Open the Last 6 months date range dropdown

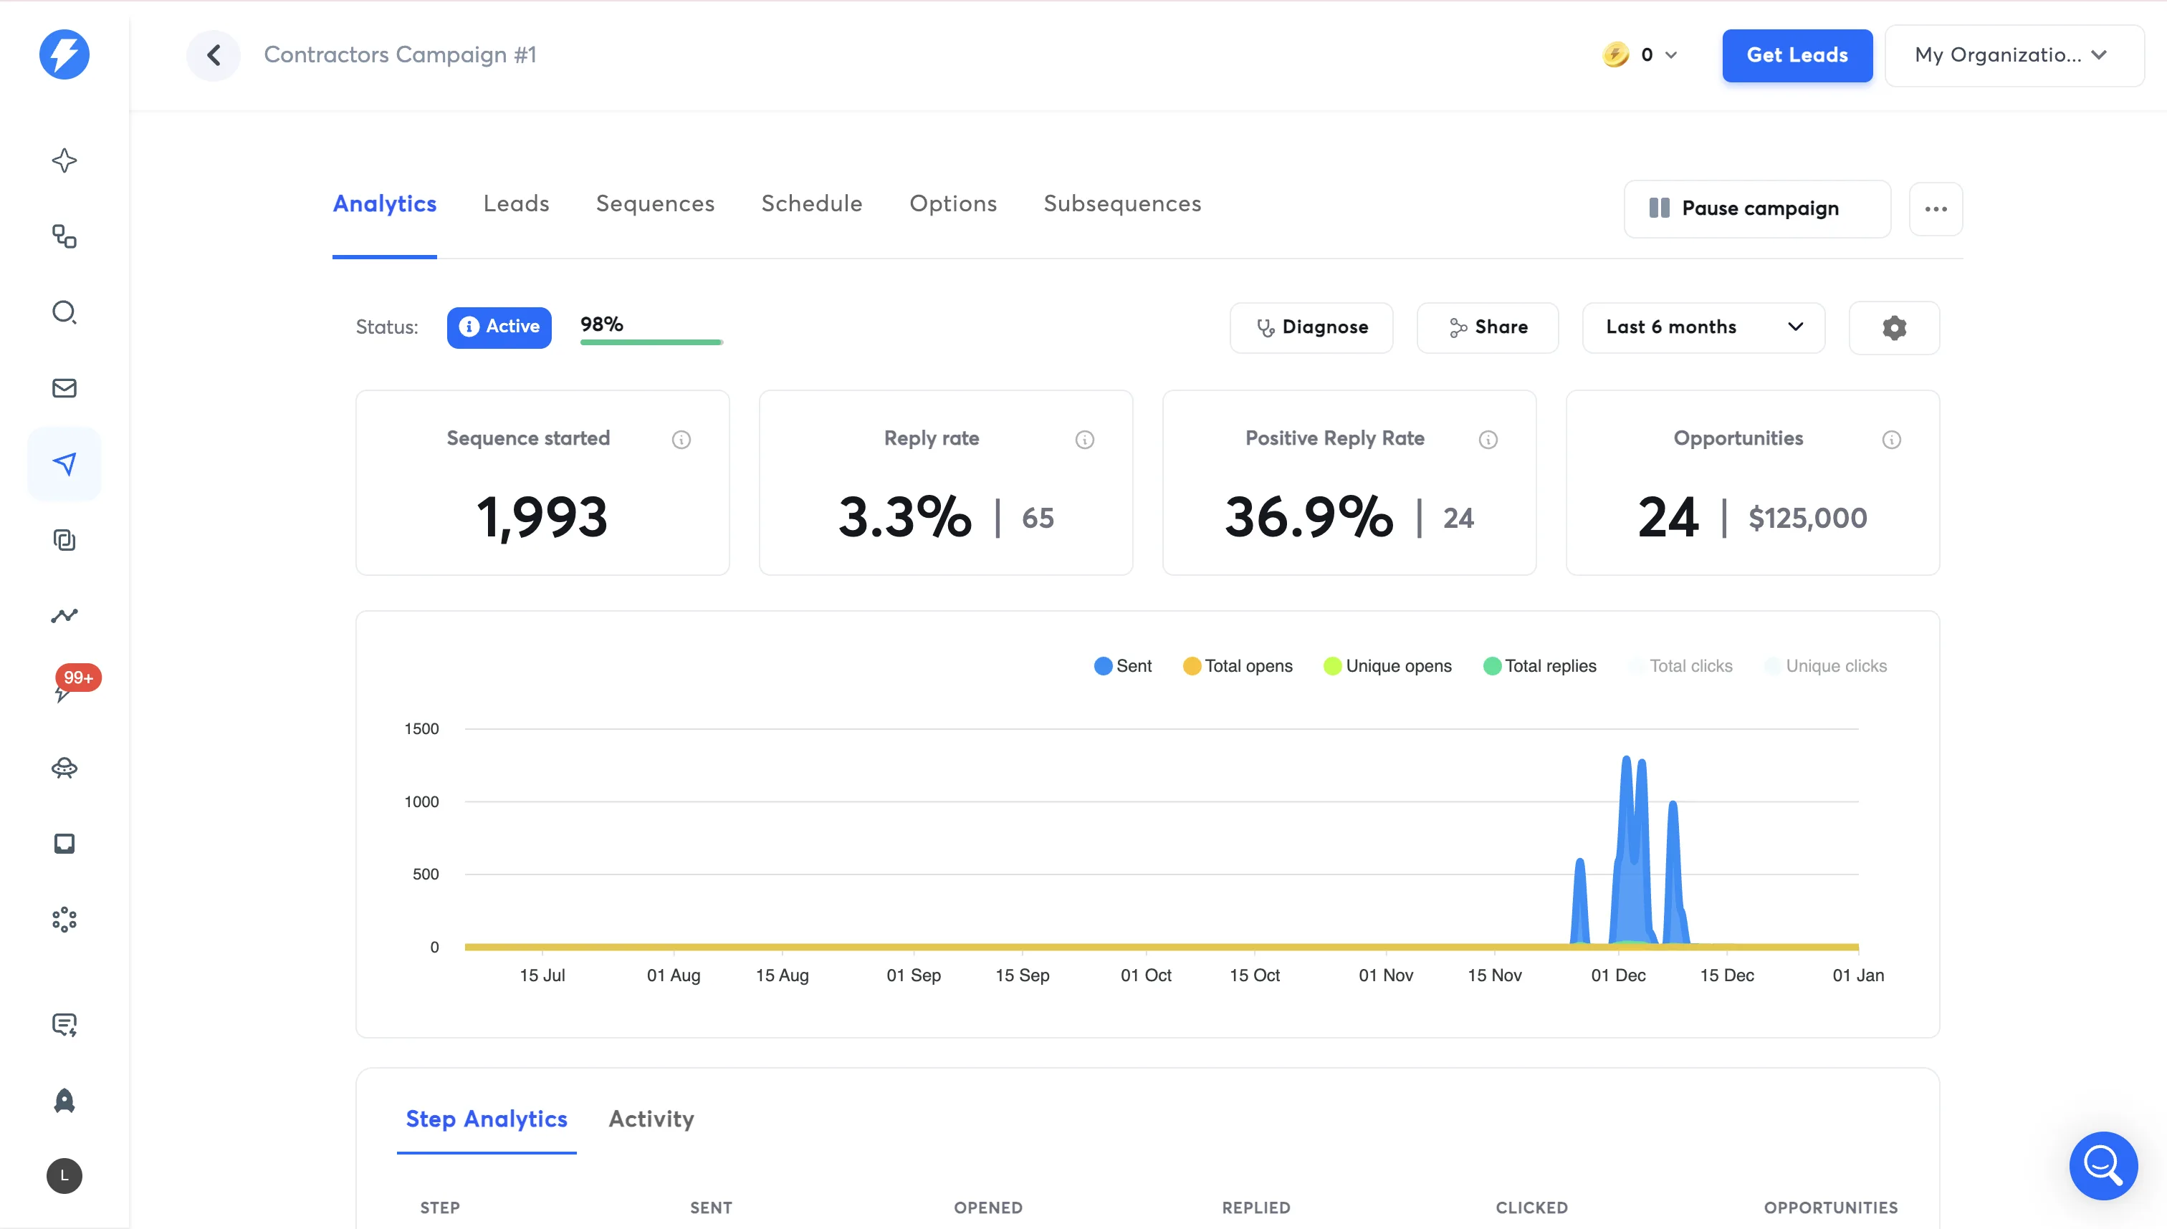[x=1703, y=327]
